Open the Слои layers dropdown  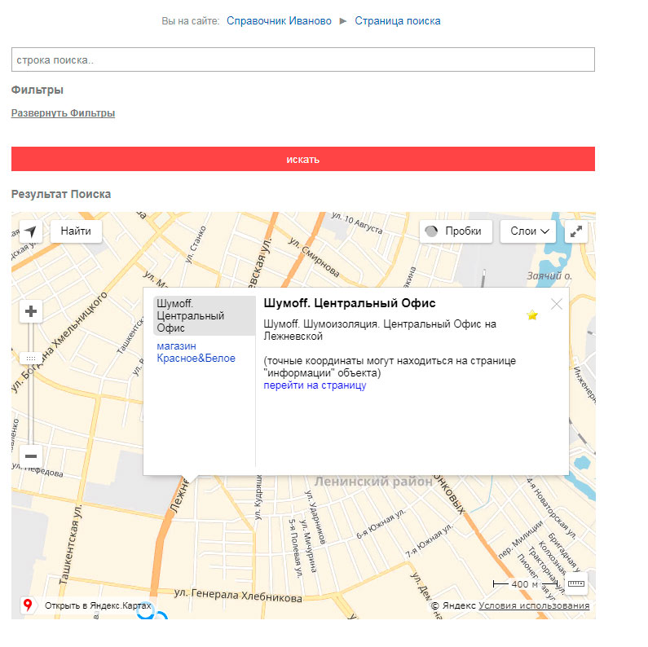pyautogui.click(x=528, y=231)
